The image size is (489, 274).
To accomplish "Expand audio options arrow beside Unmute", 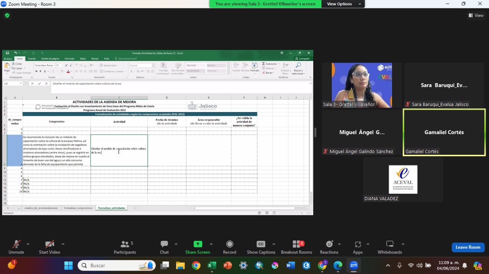I will tap(28, 244).
